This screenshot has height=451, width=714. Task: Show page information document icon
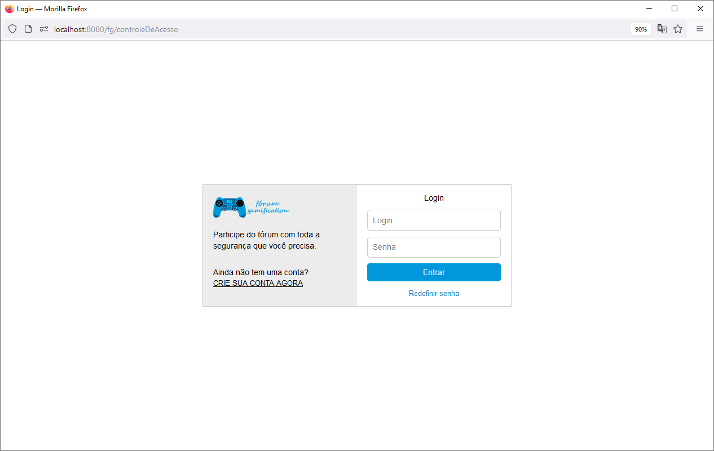28,29
